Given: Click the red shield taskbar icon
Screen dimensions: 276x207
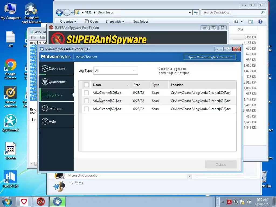Looking at the screenshot, I should (24, 202).
